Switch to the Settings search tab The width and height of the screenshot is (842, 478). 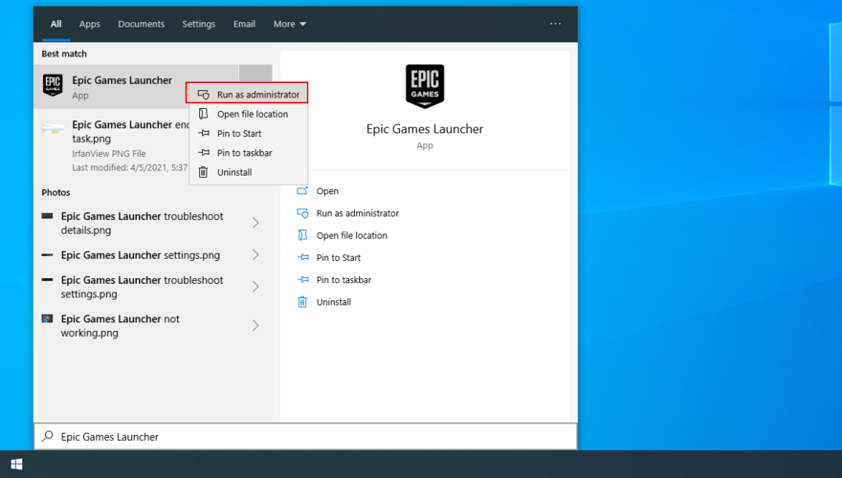click(199, 24)
